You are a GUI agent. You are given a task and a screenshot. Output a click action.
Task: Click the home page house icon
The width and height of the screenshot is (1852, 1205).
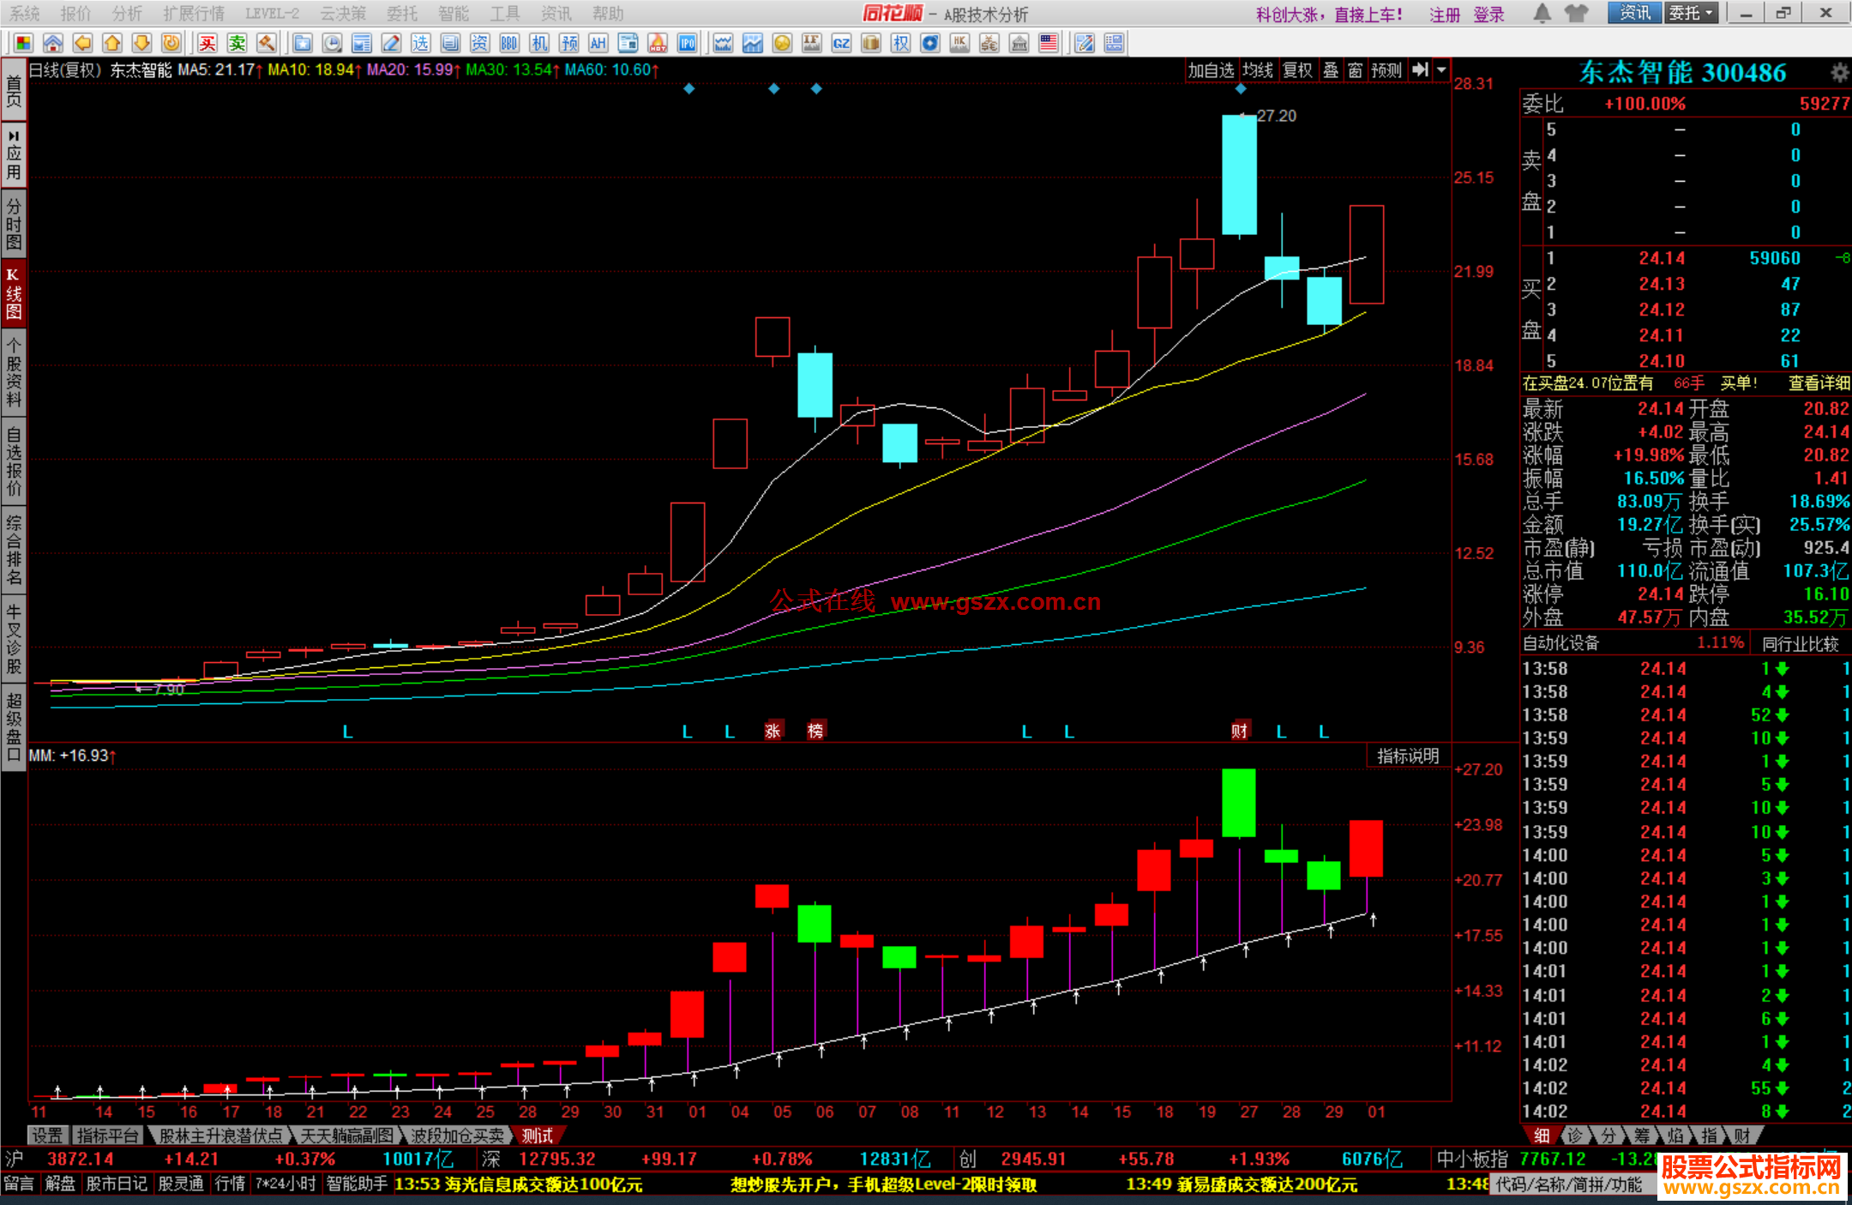52,43
